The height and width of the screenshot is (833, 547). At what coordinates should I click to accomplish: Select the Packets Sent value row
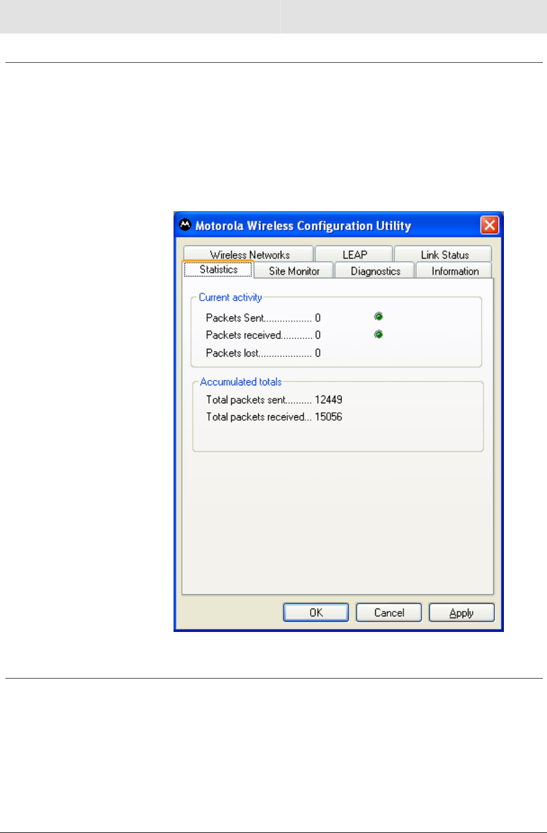pyautogui.click(x=263, y=318)
